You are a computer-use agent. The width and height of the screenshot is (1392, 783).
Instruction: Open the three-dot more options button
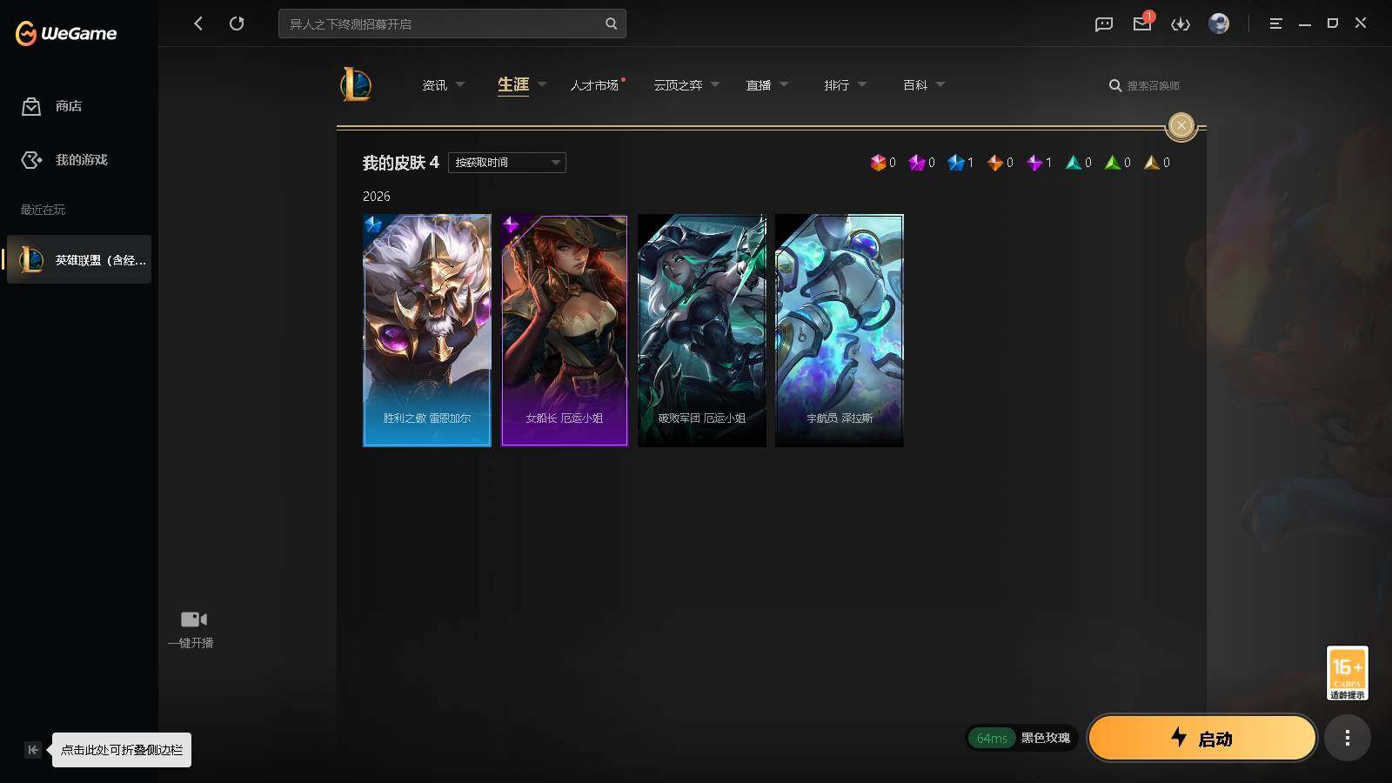tap(1348, 738)
